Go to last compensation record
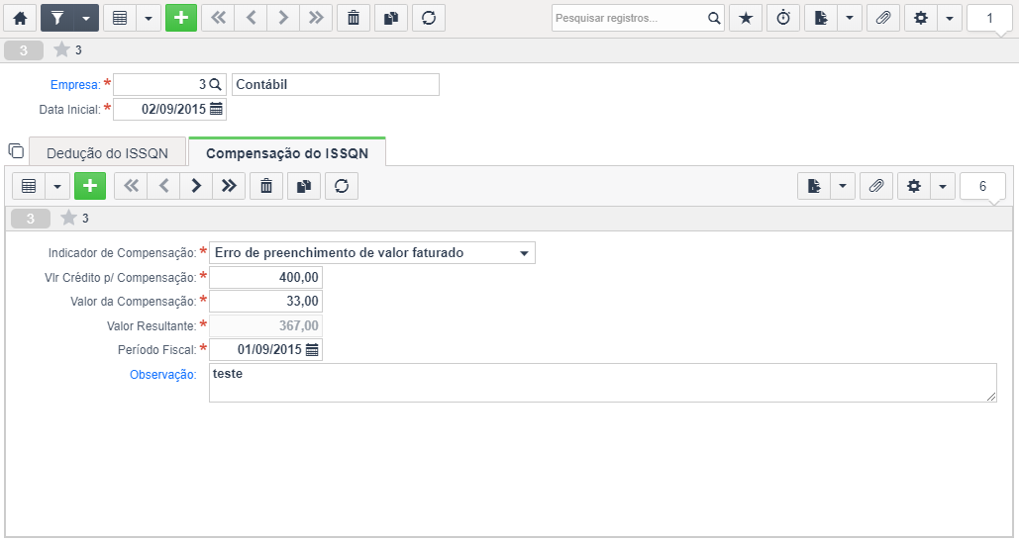The height and width of the screenshot is (542, 1019). 229,186
